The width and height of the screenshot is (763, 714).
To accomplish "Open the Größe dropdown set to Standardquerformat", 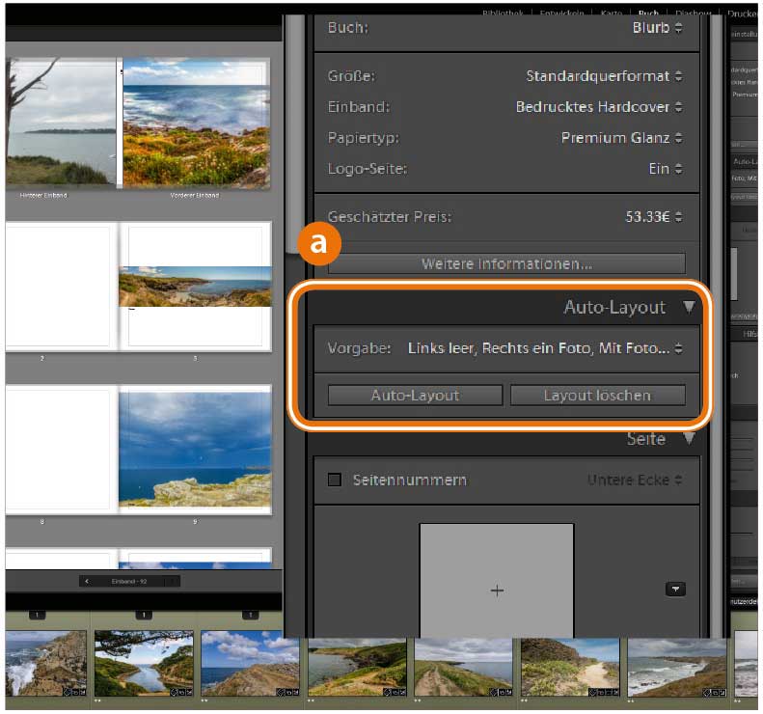I will pos(604,76).
